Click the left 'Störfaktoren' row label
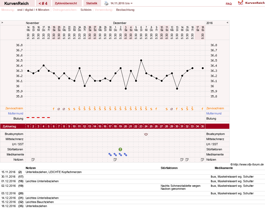265x220 pixels. click(15, 149)
